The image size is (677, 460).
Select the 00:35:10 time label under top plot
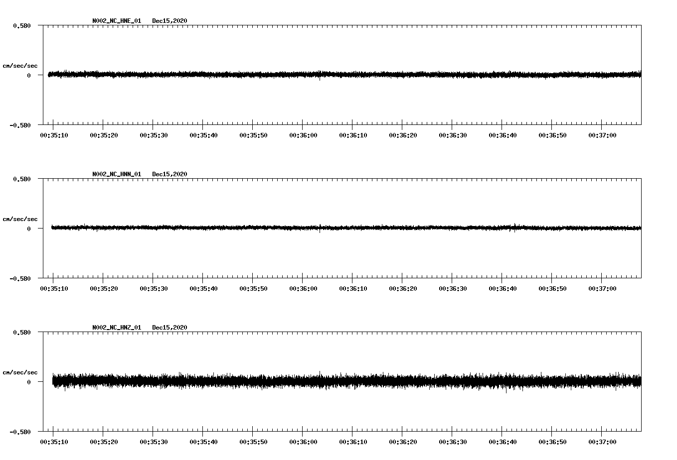click(54, 134)
